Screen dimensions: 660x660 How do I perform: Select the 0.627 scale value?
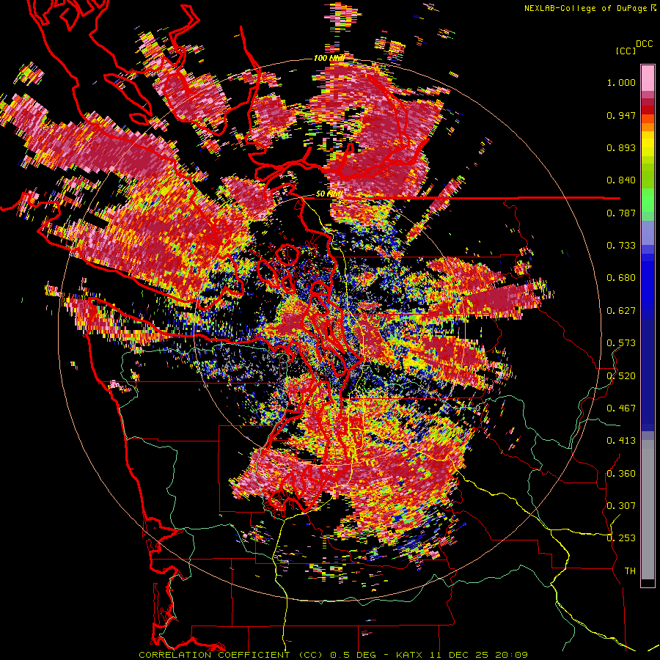coord(621,311)
